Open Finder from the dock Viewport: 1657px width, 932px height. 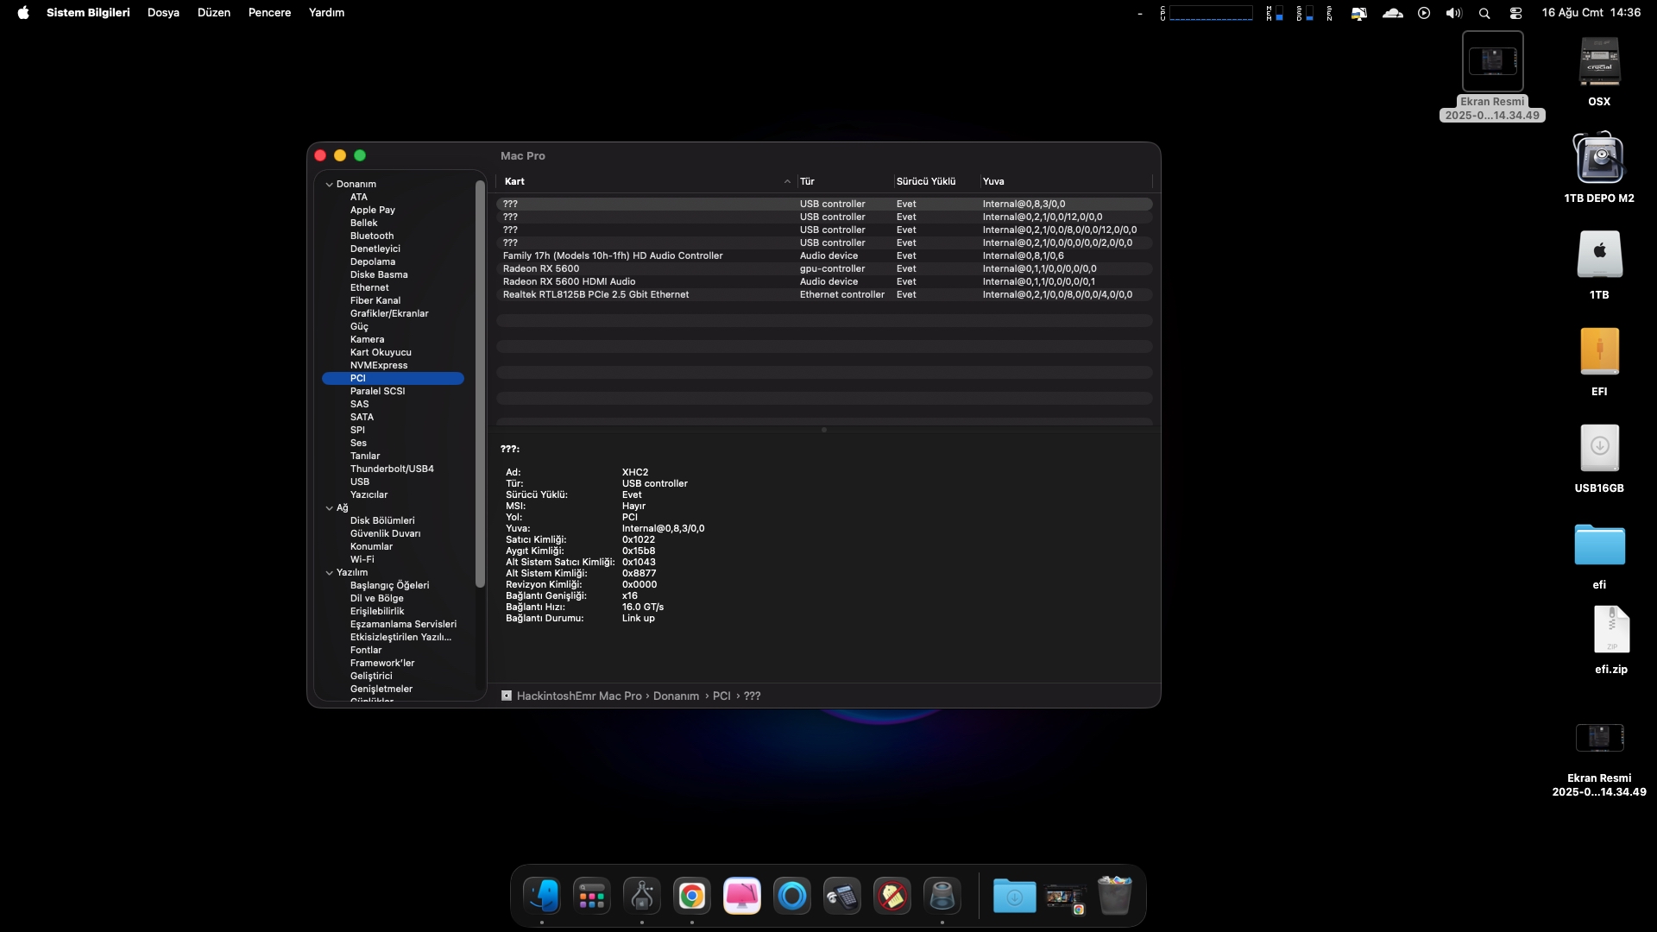(543, 897)
